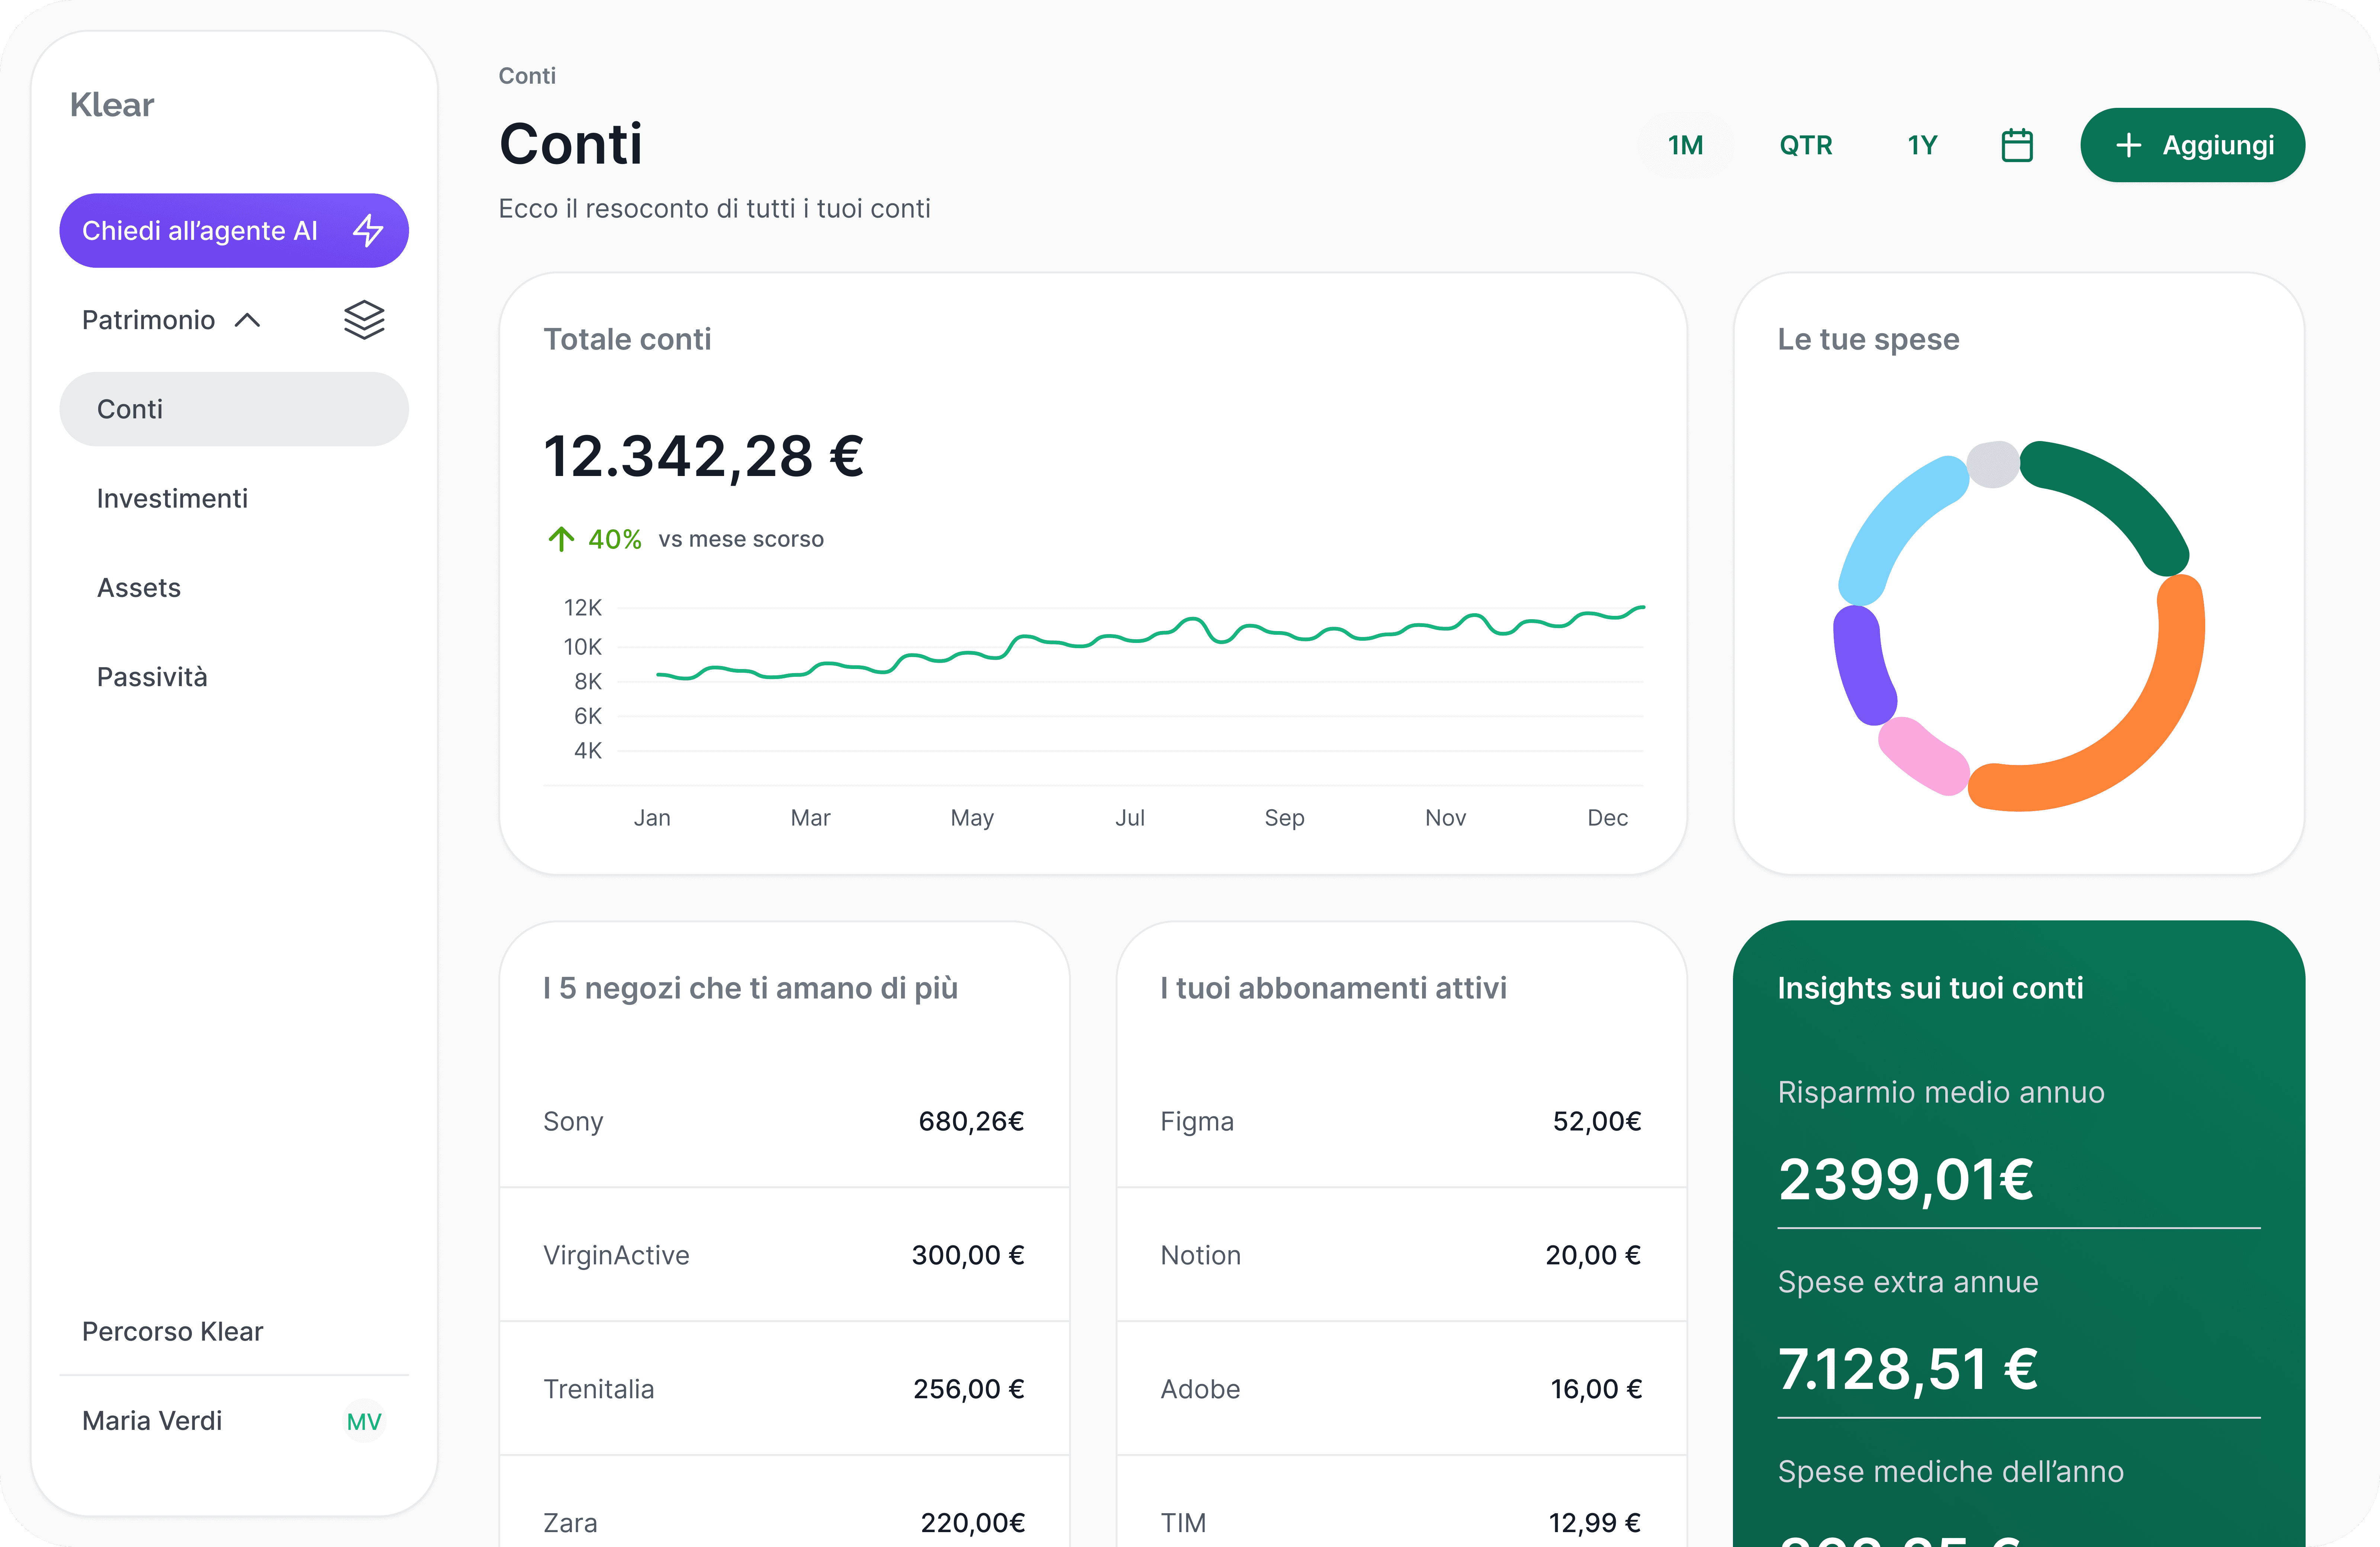Collapse the Patrimonio section chevron
This screenshot has height=1547, width=2380.
pyautogui.click(x=247, y=320)
